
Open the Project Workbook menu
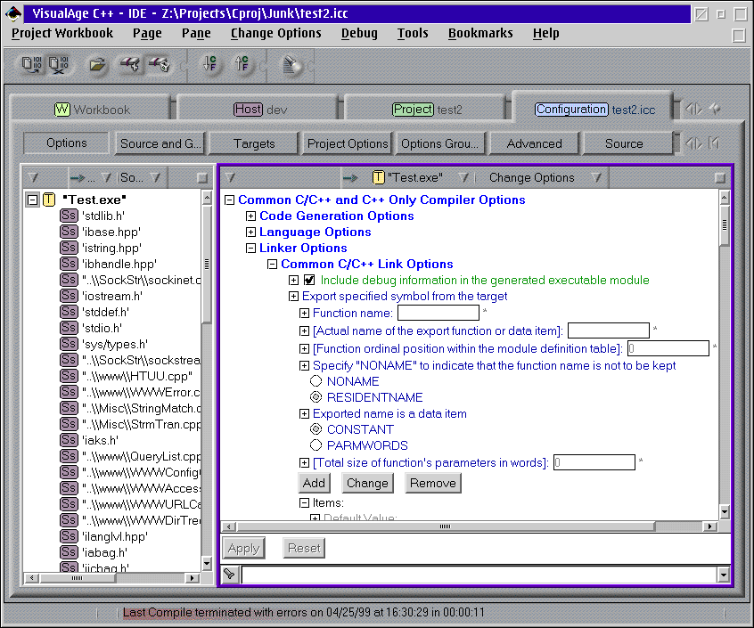[x=62, y=33]
